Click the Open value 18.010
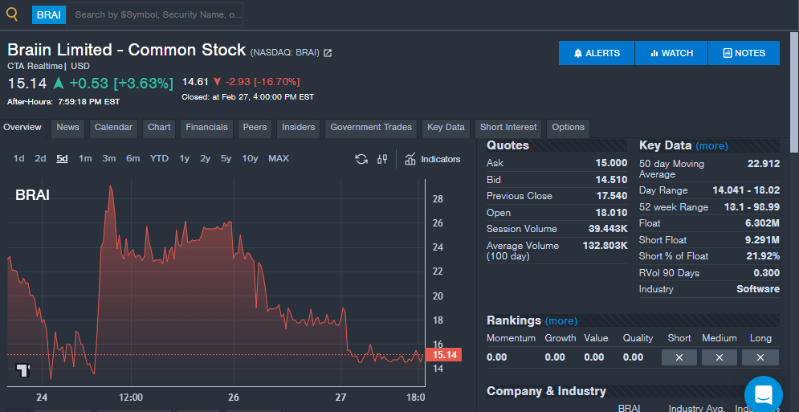This screenshot has width=799, height=412. coord(611,213)
